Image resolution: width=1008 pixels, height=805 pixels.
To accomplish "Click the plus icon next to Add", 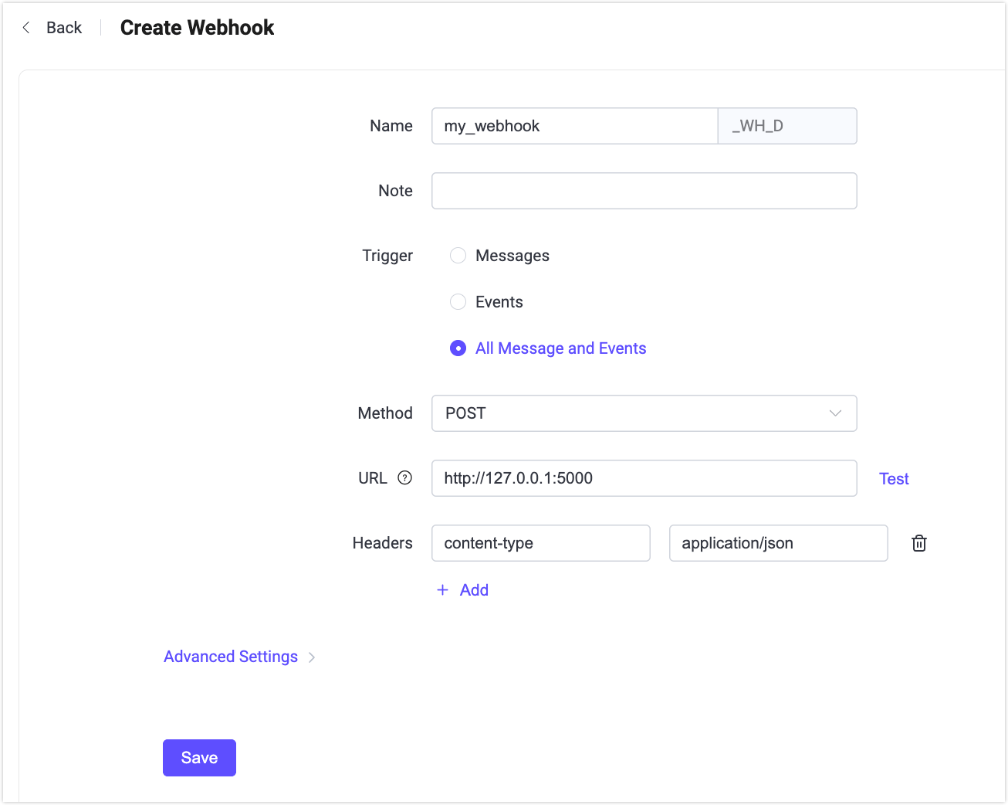I will [441, 589].
